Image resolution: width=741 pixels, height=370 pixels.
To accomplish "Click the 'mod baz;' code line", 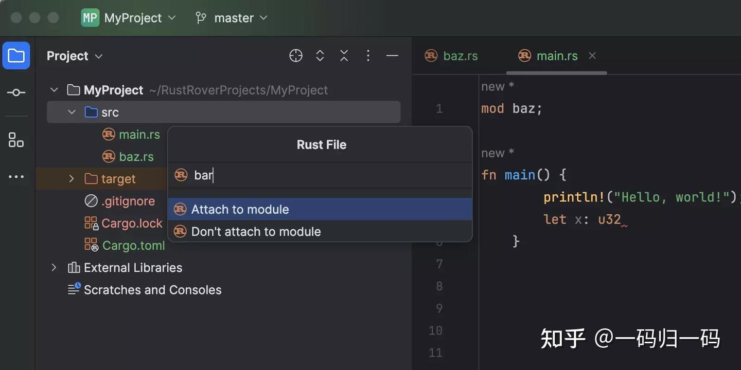I will pyautogui.click(x=512, y=108).
